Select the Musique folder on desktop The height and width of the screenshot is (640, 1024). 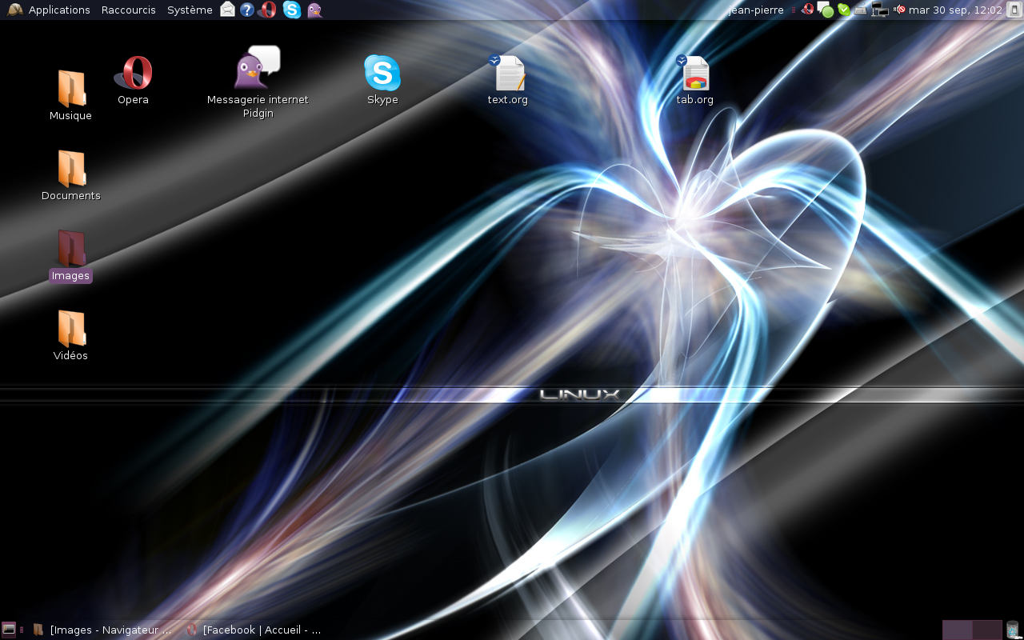70,94
